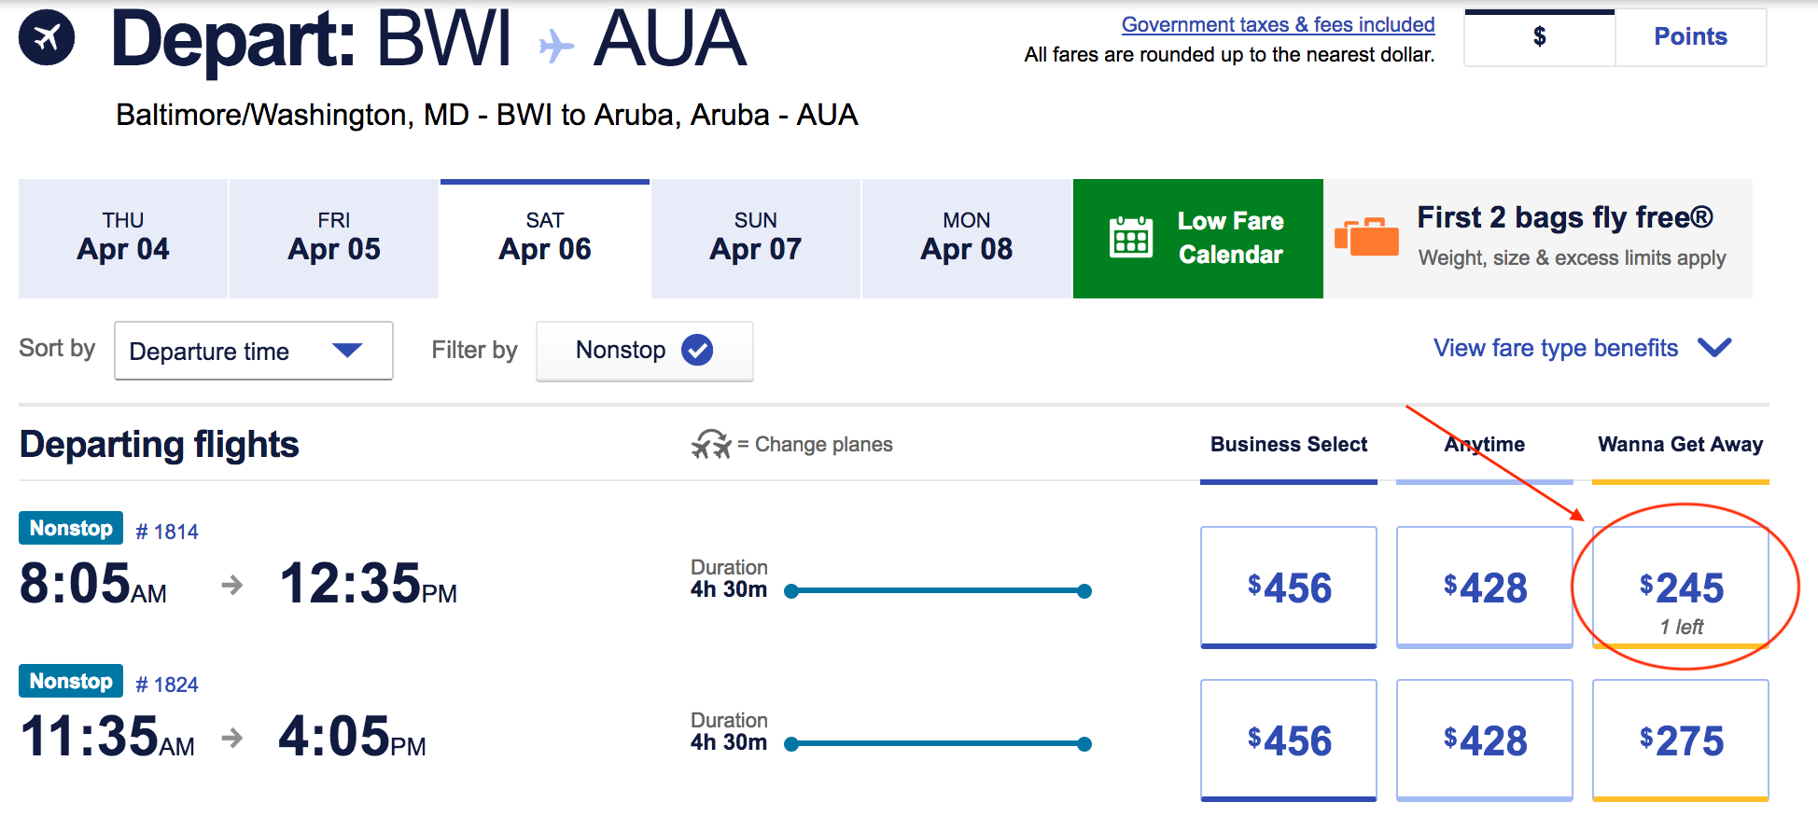1818x830 pixels.
Task: Click flight number # 1814
Action: pyautogui.click(x=168, y=529)
